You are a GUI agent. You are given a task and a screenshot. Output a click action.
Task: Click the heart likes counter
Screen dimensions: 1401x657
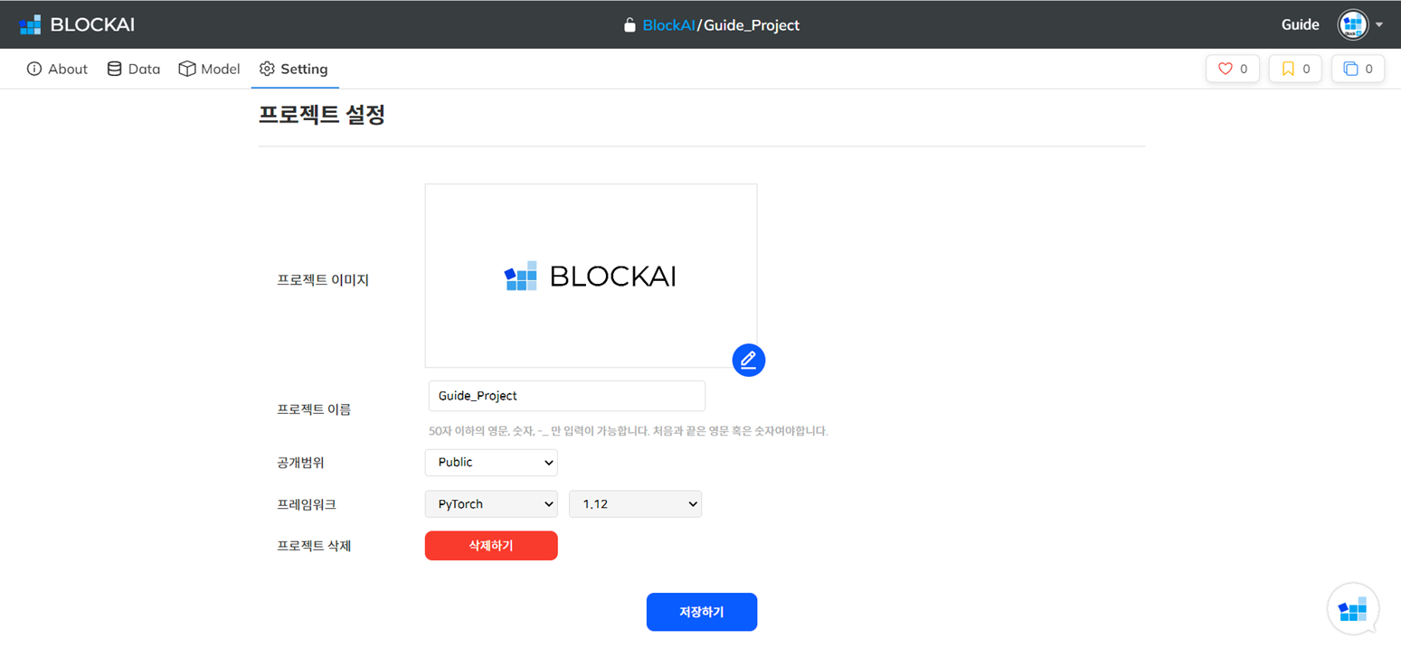tap(1233, 69)
